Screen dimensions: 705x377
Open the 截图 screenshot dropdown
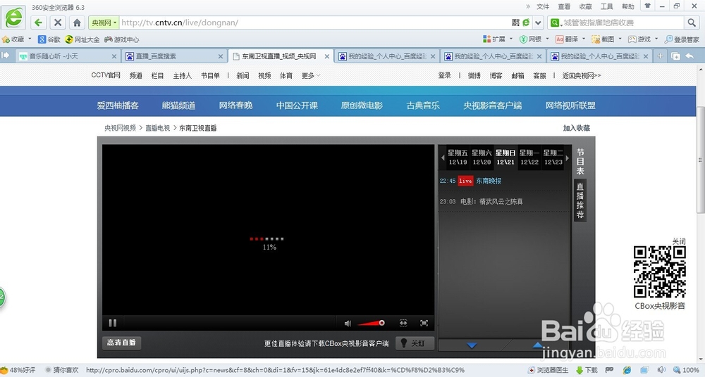pos(607,39)
